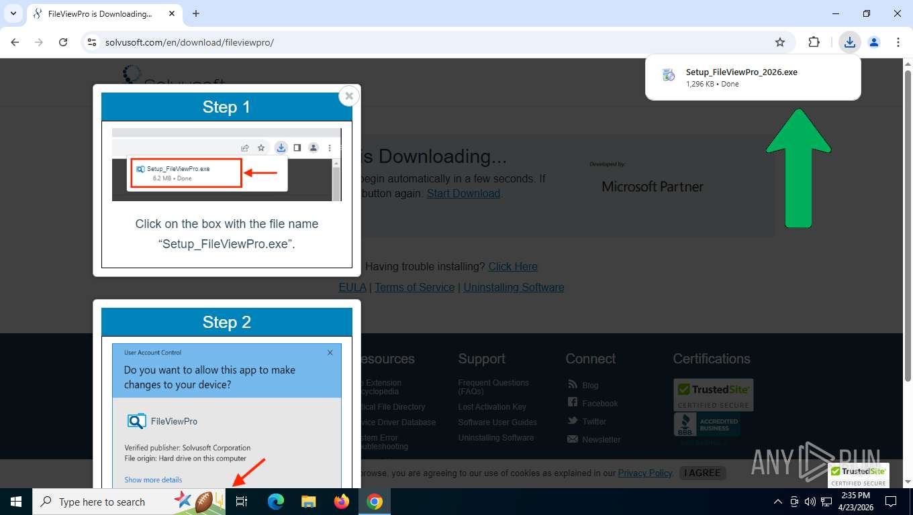Show hidden system tray icons

tap(778, 502)
